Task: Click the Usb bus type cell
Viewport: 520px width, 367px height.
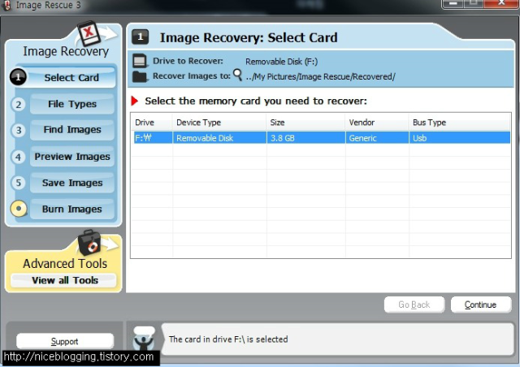Action: pos(460,138)
